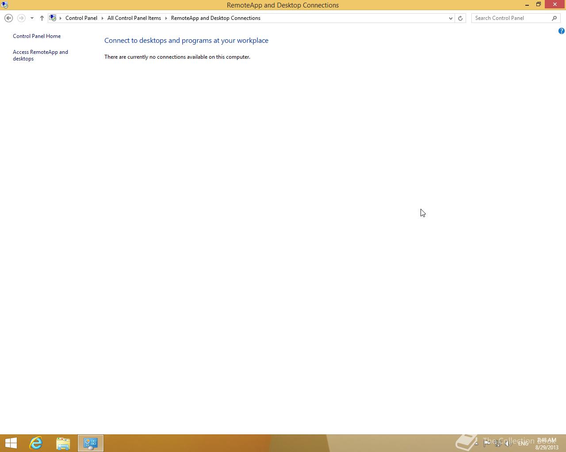Image resolution: width=566 pixels, height=452 pixels.
Task: Open Access RemoteApp and desktops link
Action: 40,55
